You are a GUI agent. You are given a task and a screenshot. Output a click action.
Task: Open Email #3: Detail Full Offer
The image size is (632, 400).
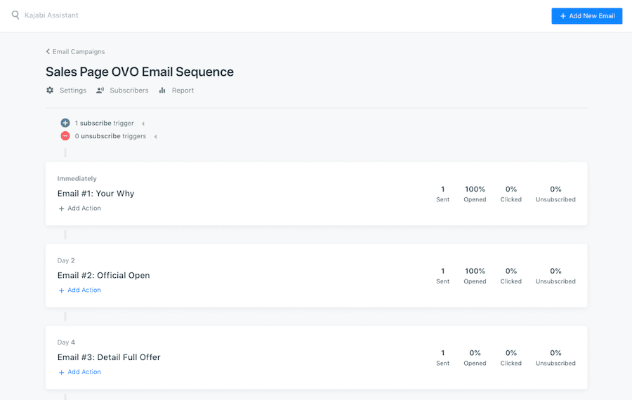point(109,357)
